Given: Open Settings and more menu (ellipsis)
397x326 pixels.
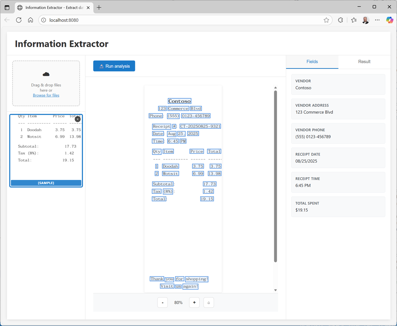Looking at the screenshot, I should 377,20.
